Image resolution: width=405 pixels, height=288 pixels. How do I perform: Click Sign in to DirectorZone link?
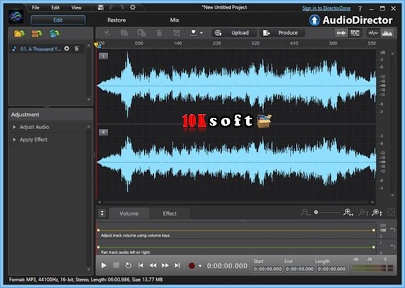pyautogui.click(x=327, y=8)
